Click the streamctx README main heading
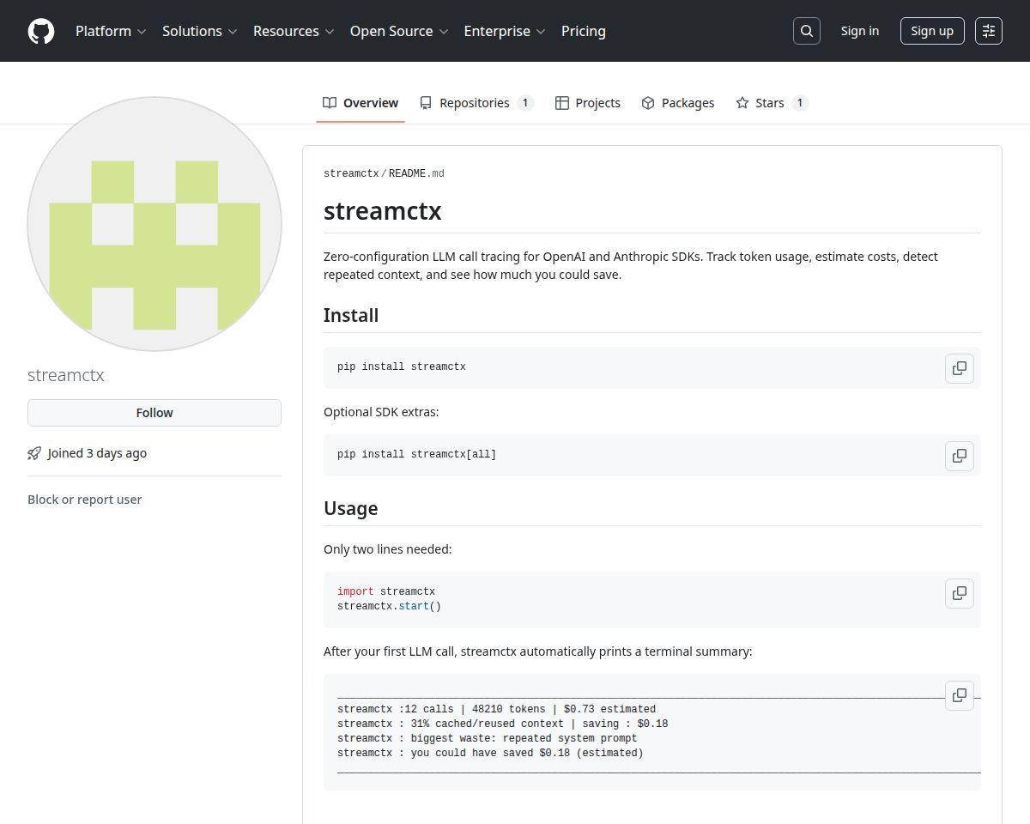This screenshot has width=1030, height=824. coord(383,211)
